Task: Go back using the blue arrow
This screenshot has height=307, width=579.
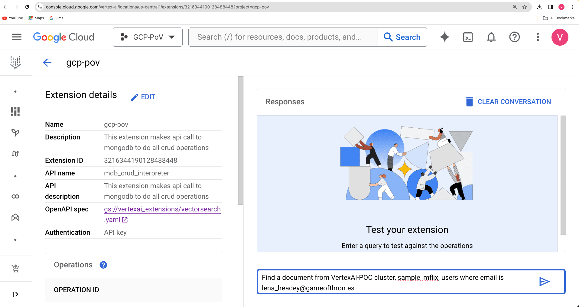Action: (47, 63)
